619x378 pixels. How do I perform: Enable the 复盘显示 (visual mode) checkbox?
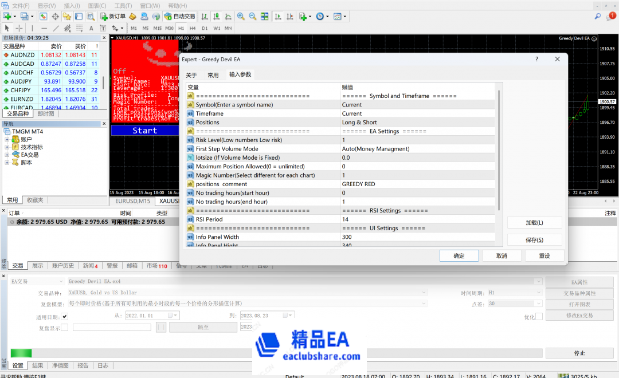click(x=65, y=328)
